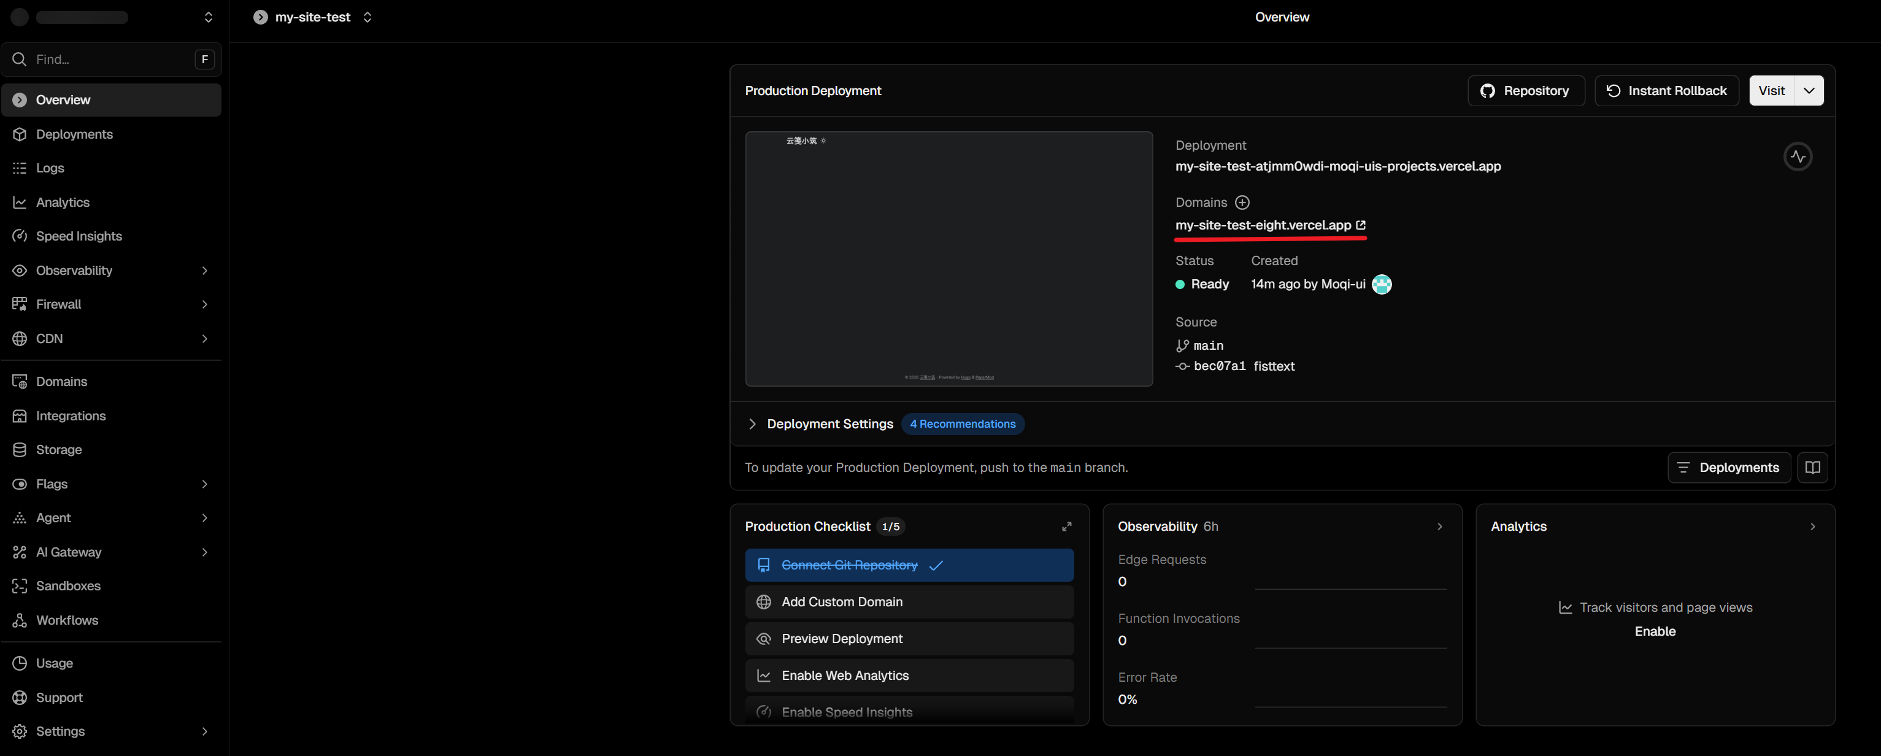Click the Workflows sidebar icon
1881x756 pixels.
coord(20,620)
